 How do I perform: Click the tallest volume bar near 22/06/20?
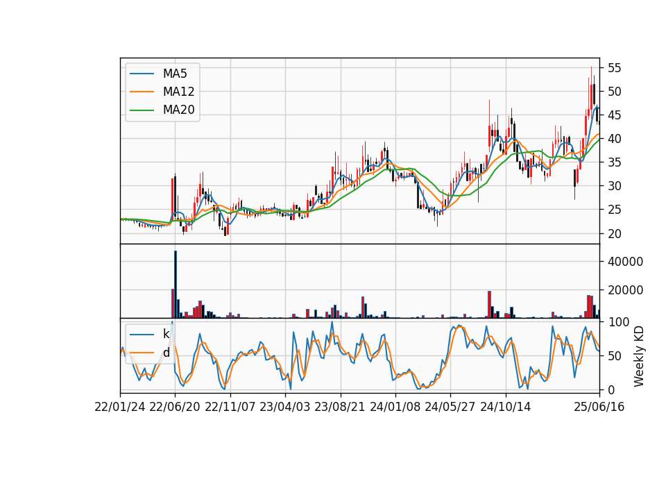coord(176,285)
